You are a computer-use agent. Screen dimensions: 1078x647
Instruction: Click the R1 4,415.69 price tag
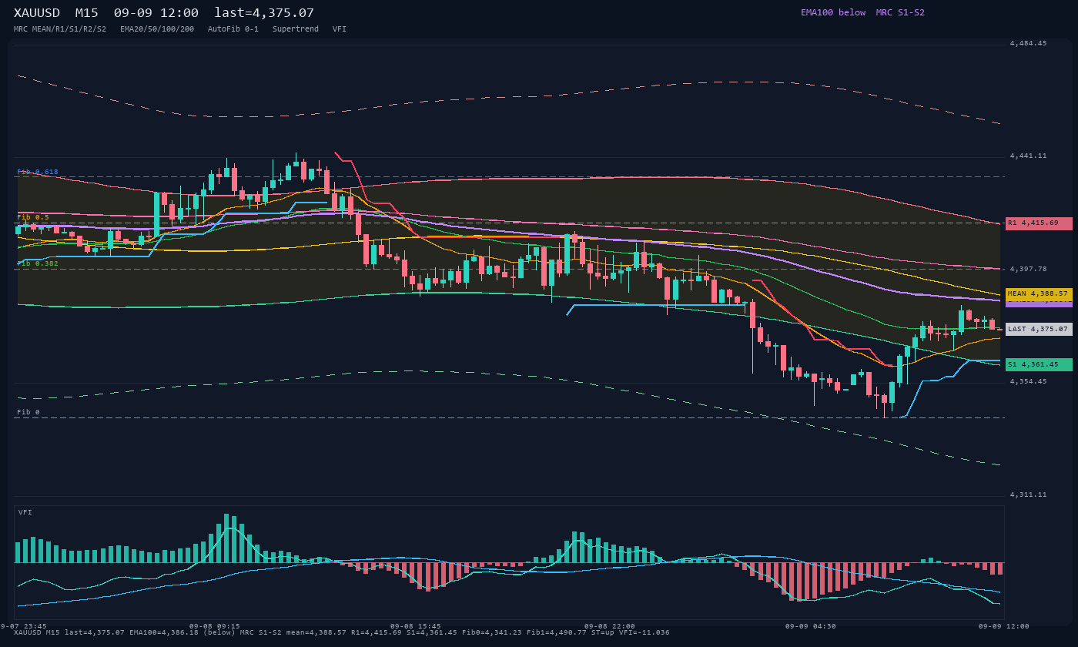point(1039,223)
